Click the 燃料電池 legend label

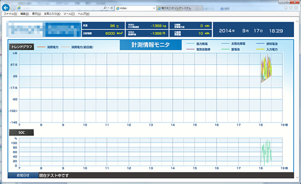click(x=272, y=44)
